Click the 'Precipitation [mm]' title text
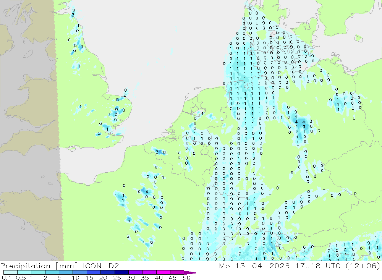Image resolution: width=382 pixels, height=280 pixels. [39, 265]
